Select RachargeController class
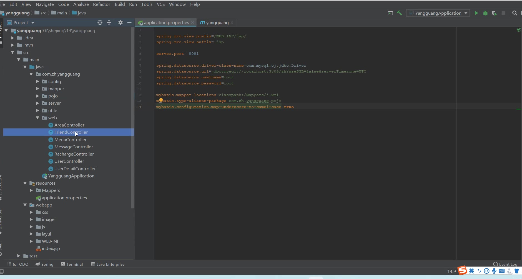This screenshot has height=279, width=522. coord(74,154)
